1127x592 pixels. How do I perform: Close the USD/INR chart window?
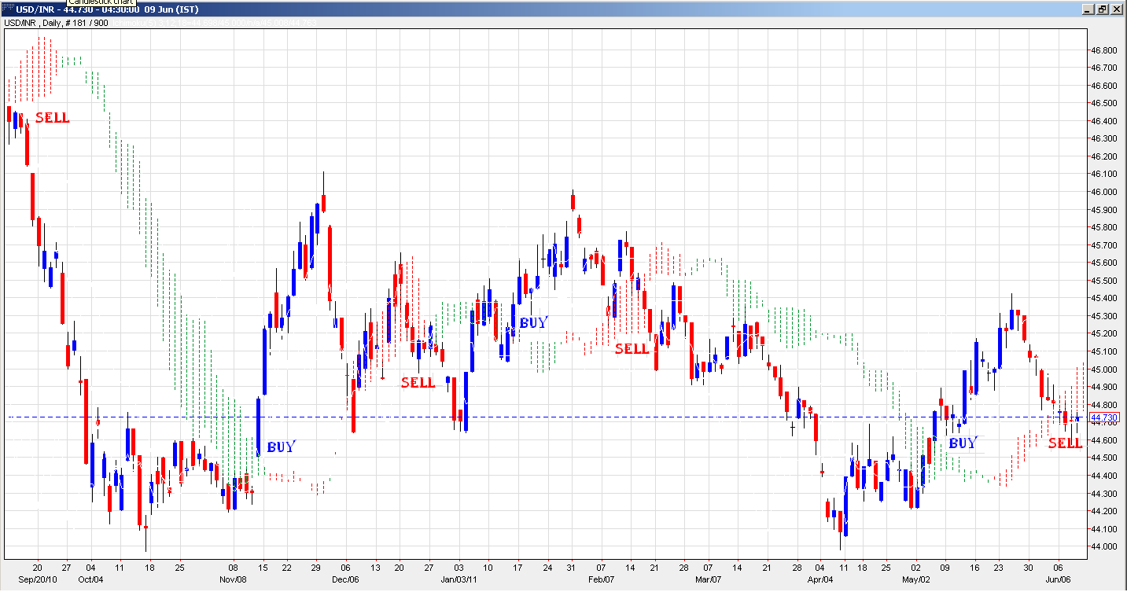click(x=1117, y=9)
